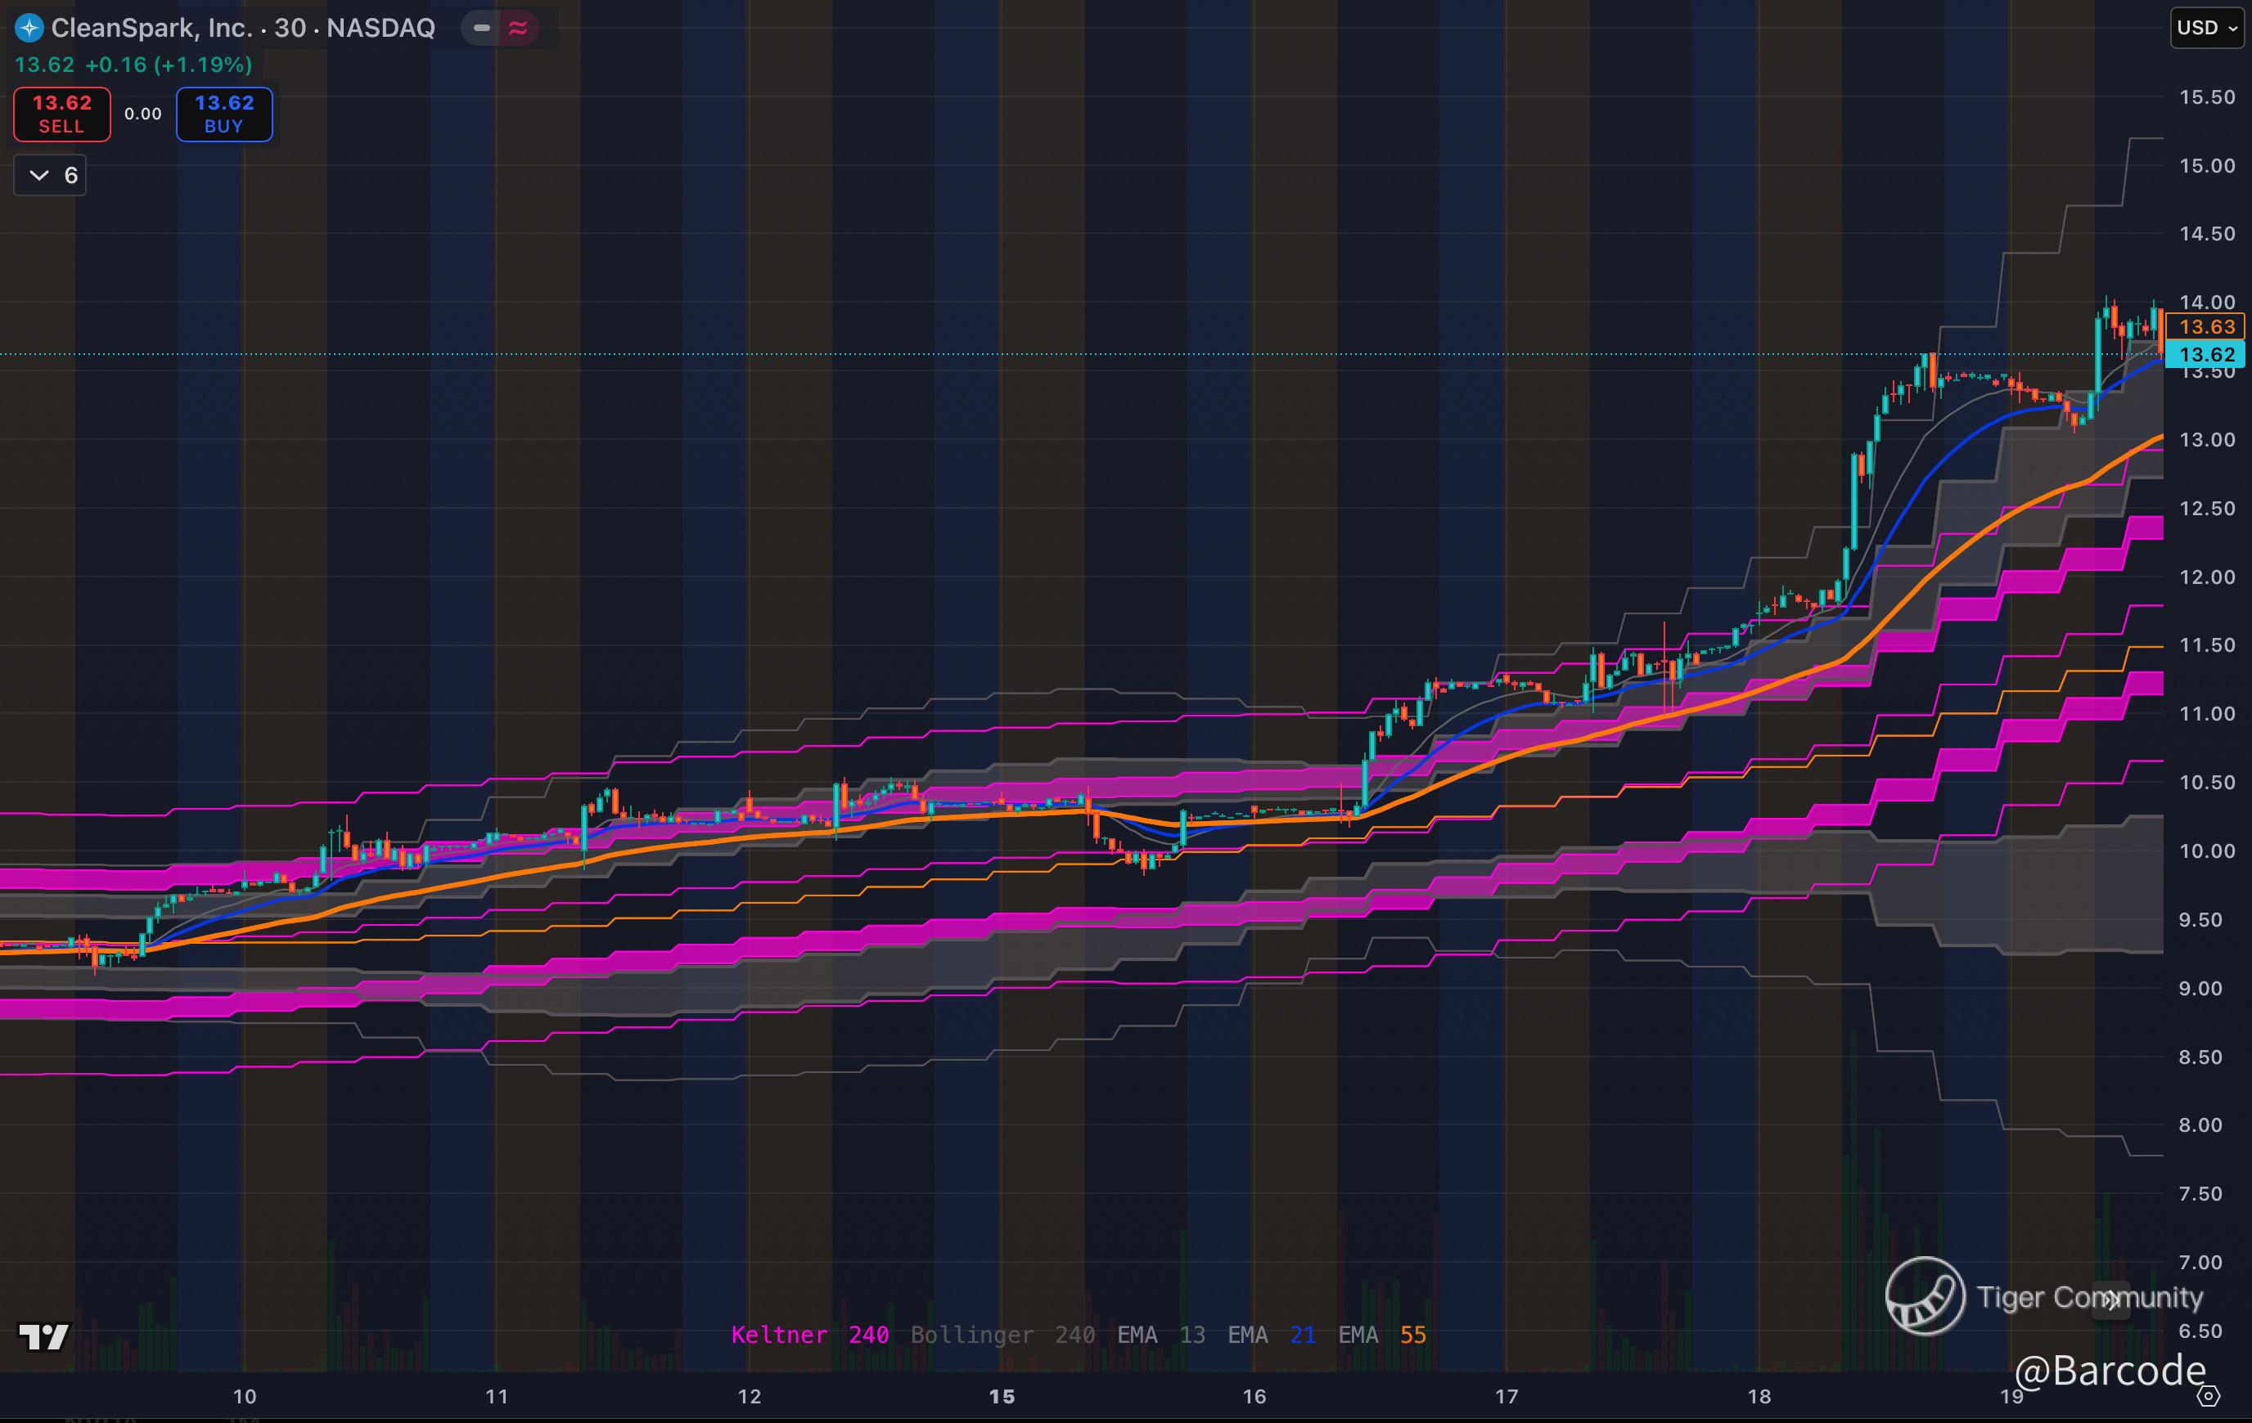Click the orange 13.63 price label
This screenshot has width=2252, height=1423.
pyautogui.click(x=2206, y=327)
